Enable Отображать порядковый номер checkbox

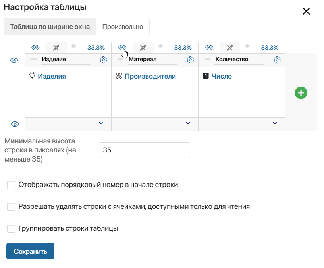click(11, 185)
